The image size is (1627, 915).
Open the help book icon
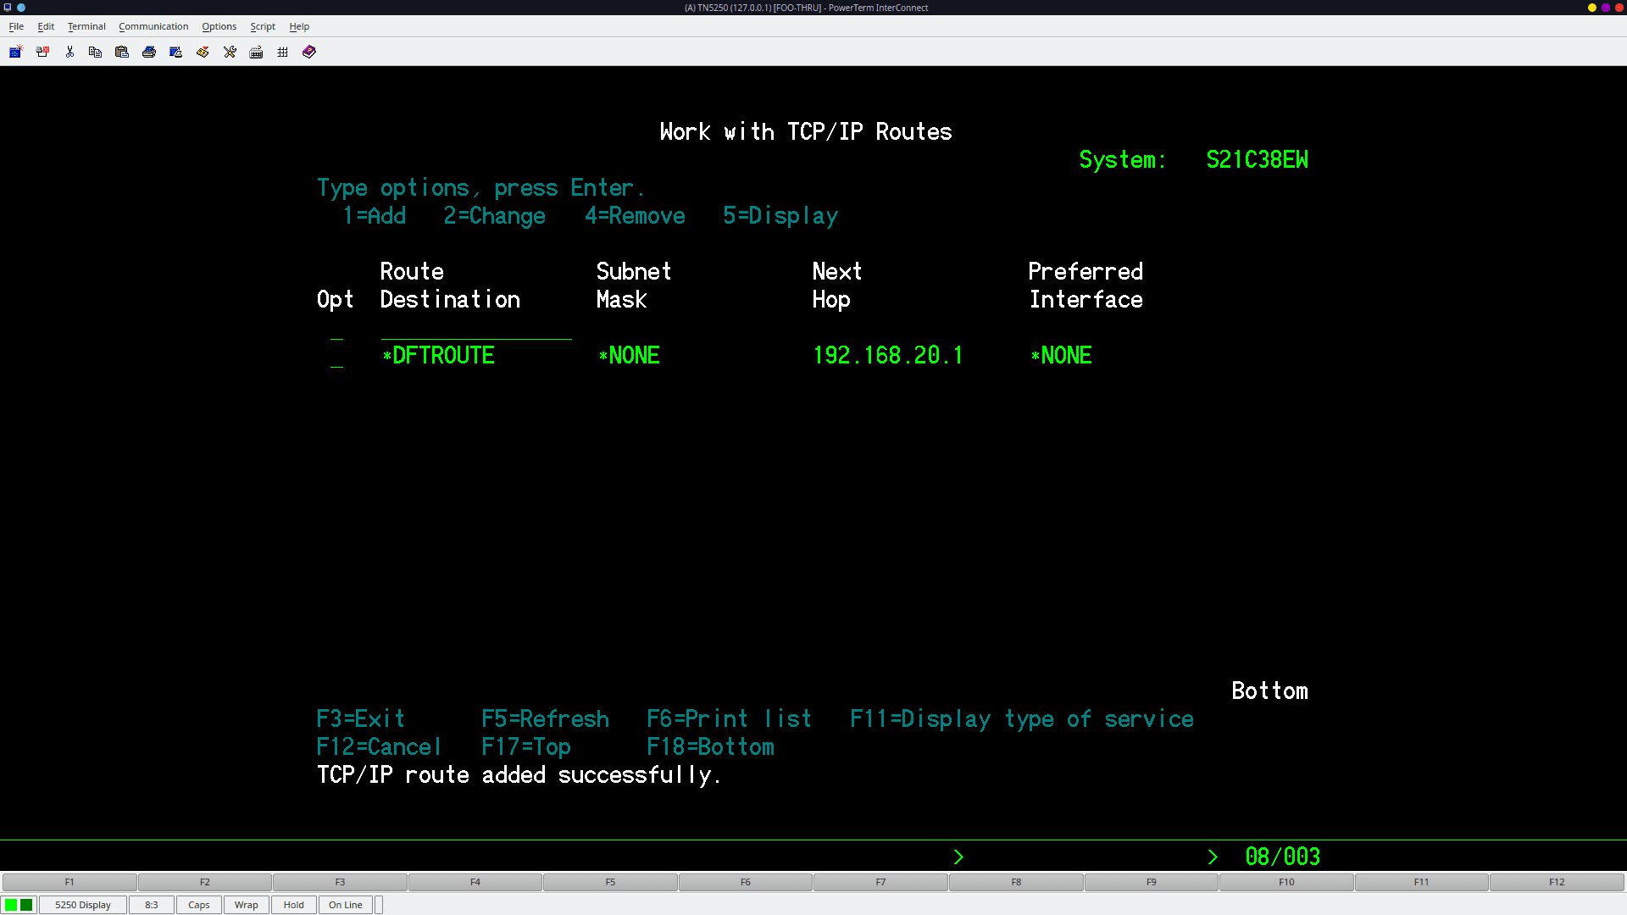(308, 52)
